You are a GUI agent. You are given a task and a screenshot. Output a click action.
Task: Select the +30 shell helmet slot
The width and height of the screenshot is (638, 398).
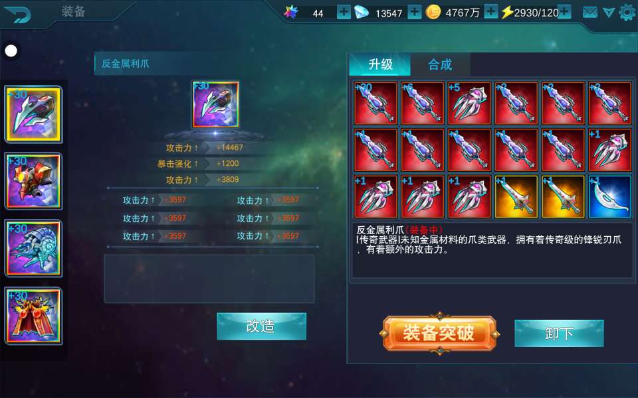(33, 248)
